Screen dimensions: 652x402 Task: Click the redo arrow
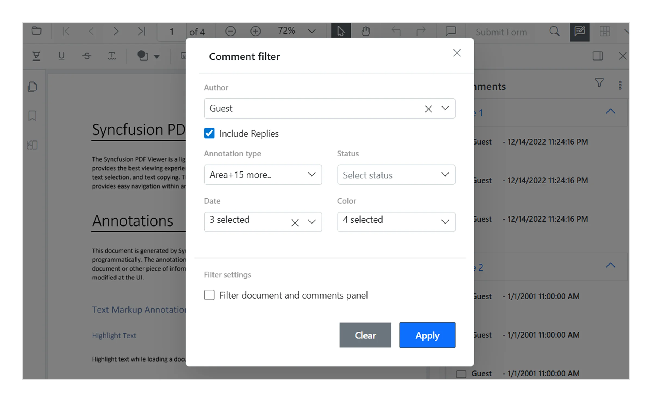[421, 31]
